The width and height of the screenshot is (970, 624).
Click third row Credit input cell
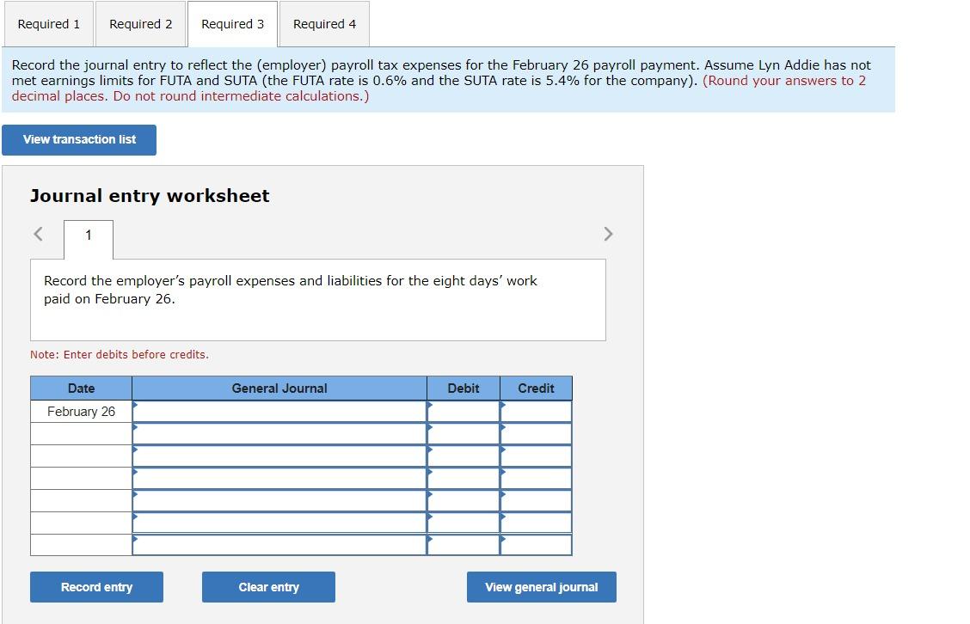coord(536,456)
